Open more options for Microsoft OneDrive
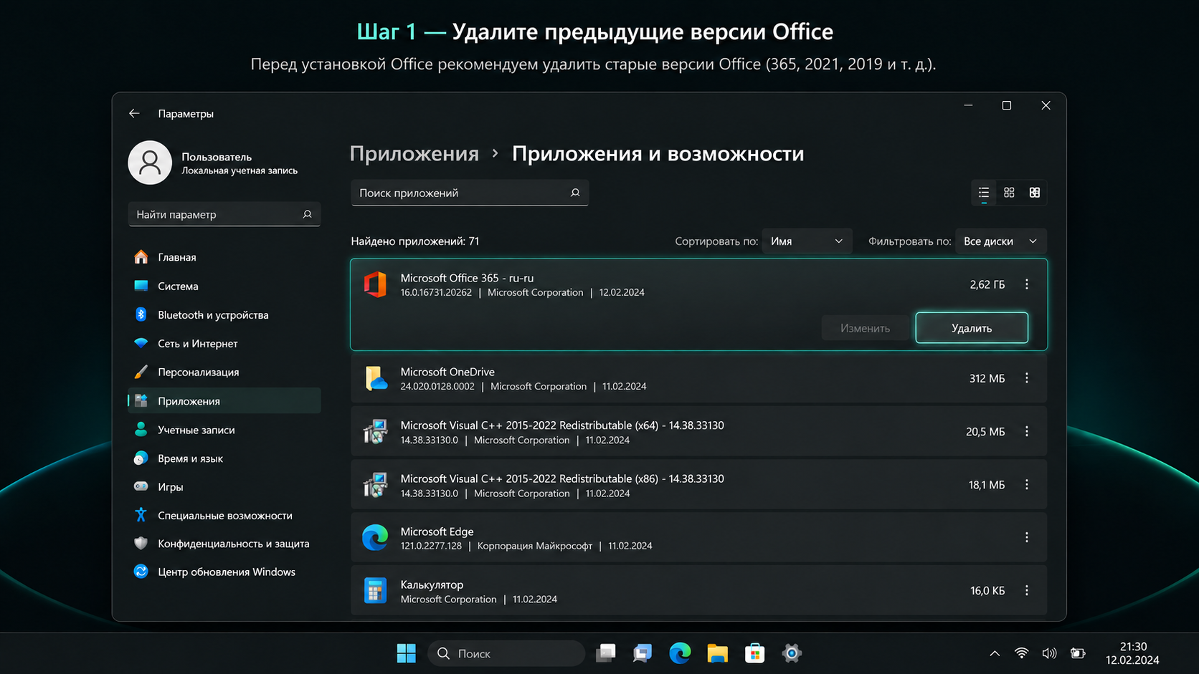 click(x=1027, y=378)
